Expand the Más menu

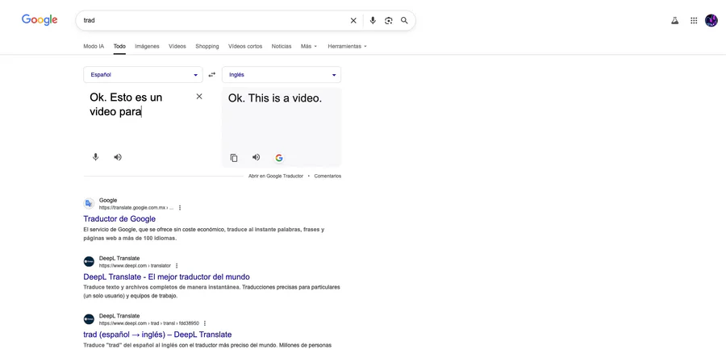[309, 46]
